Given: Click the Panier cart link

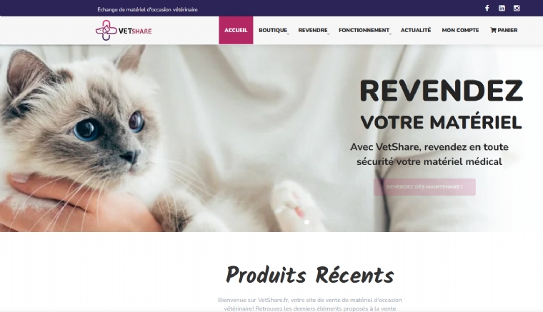Looking at the screenshot, I should pyautogui.click(x=504, y=30).
